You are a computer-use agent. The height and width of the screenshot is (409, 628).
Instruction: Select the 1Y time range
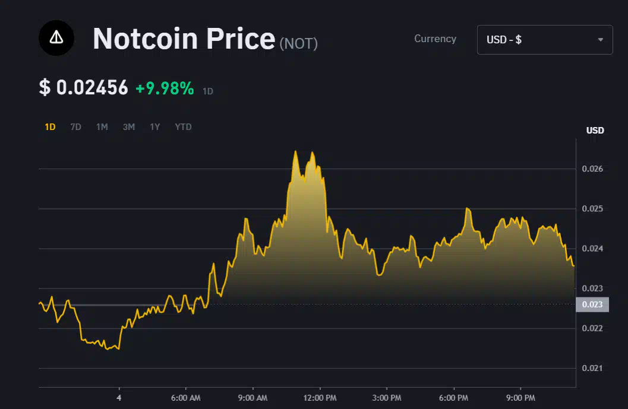(154, 126)
